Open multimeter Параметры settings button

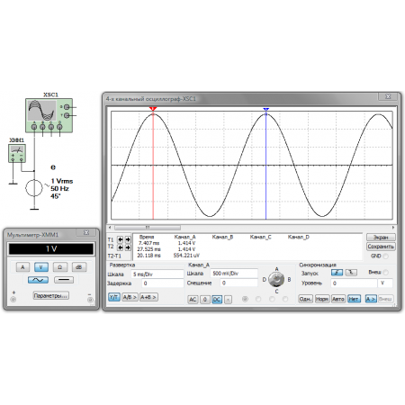point(50,295)
